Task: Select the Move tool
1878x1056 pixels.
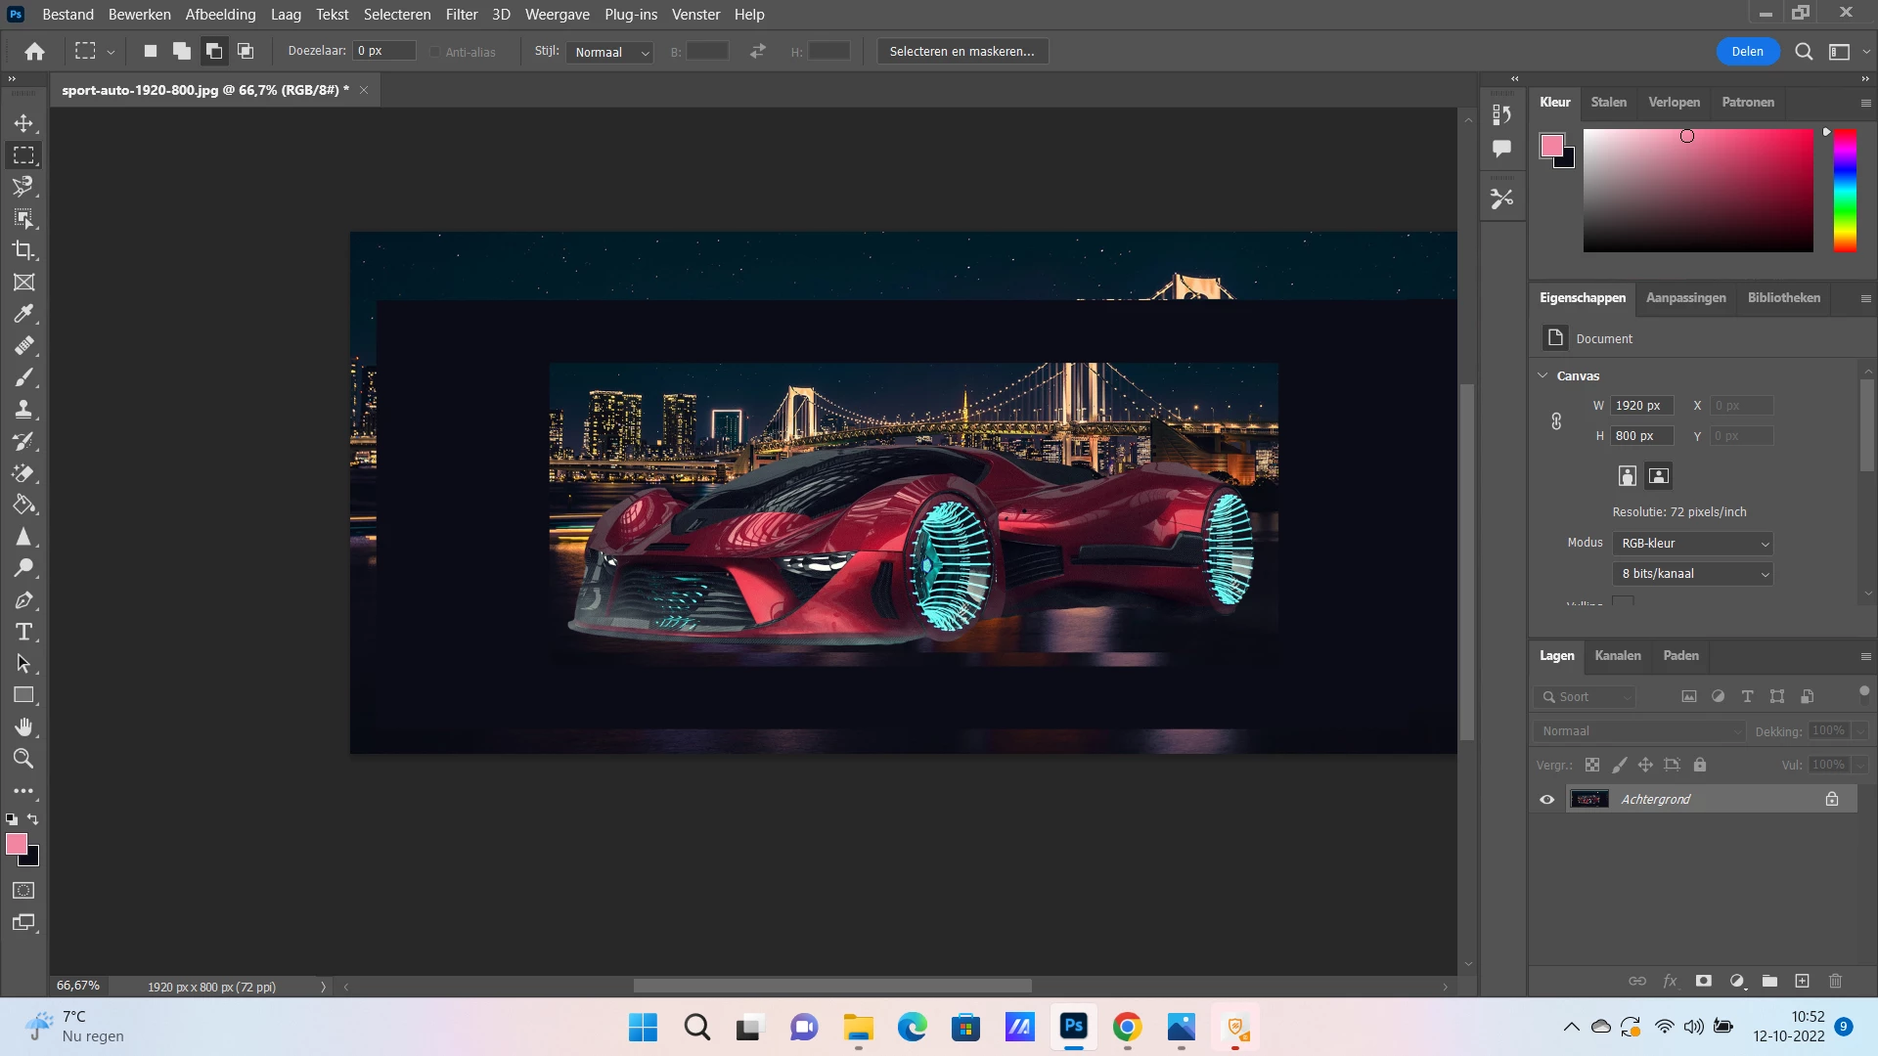Action: [x=23, y=123]
